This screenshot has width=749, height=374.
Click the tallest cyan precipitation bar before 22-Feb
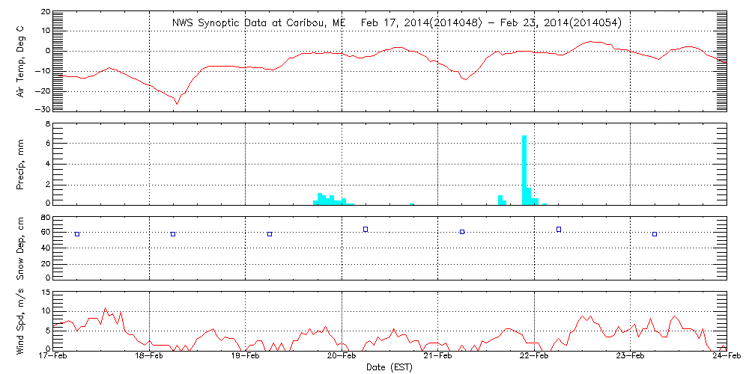524,171
